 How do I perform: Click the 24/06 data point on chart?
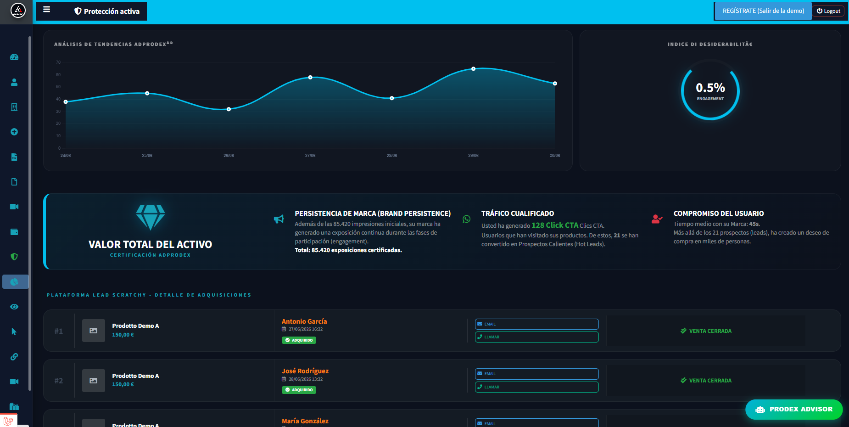point(66,102)
